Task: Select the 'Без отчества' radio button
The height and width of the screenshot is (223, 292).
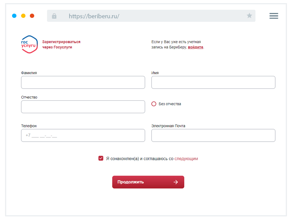Action: [154, 104]
